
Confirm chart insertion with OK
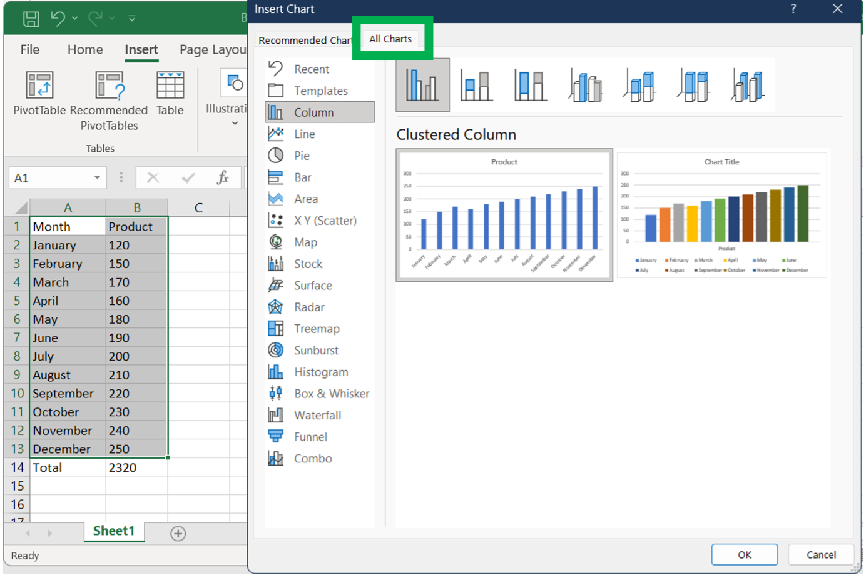coord(744,554)
